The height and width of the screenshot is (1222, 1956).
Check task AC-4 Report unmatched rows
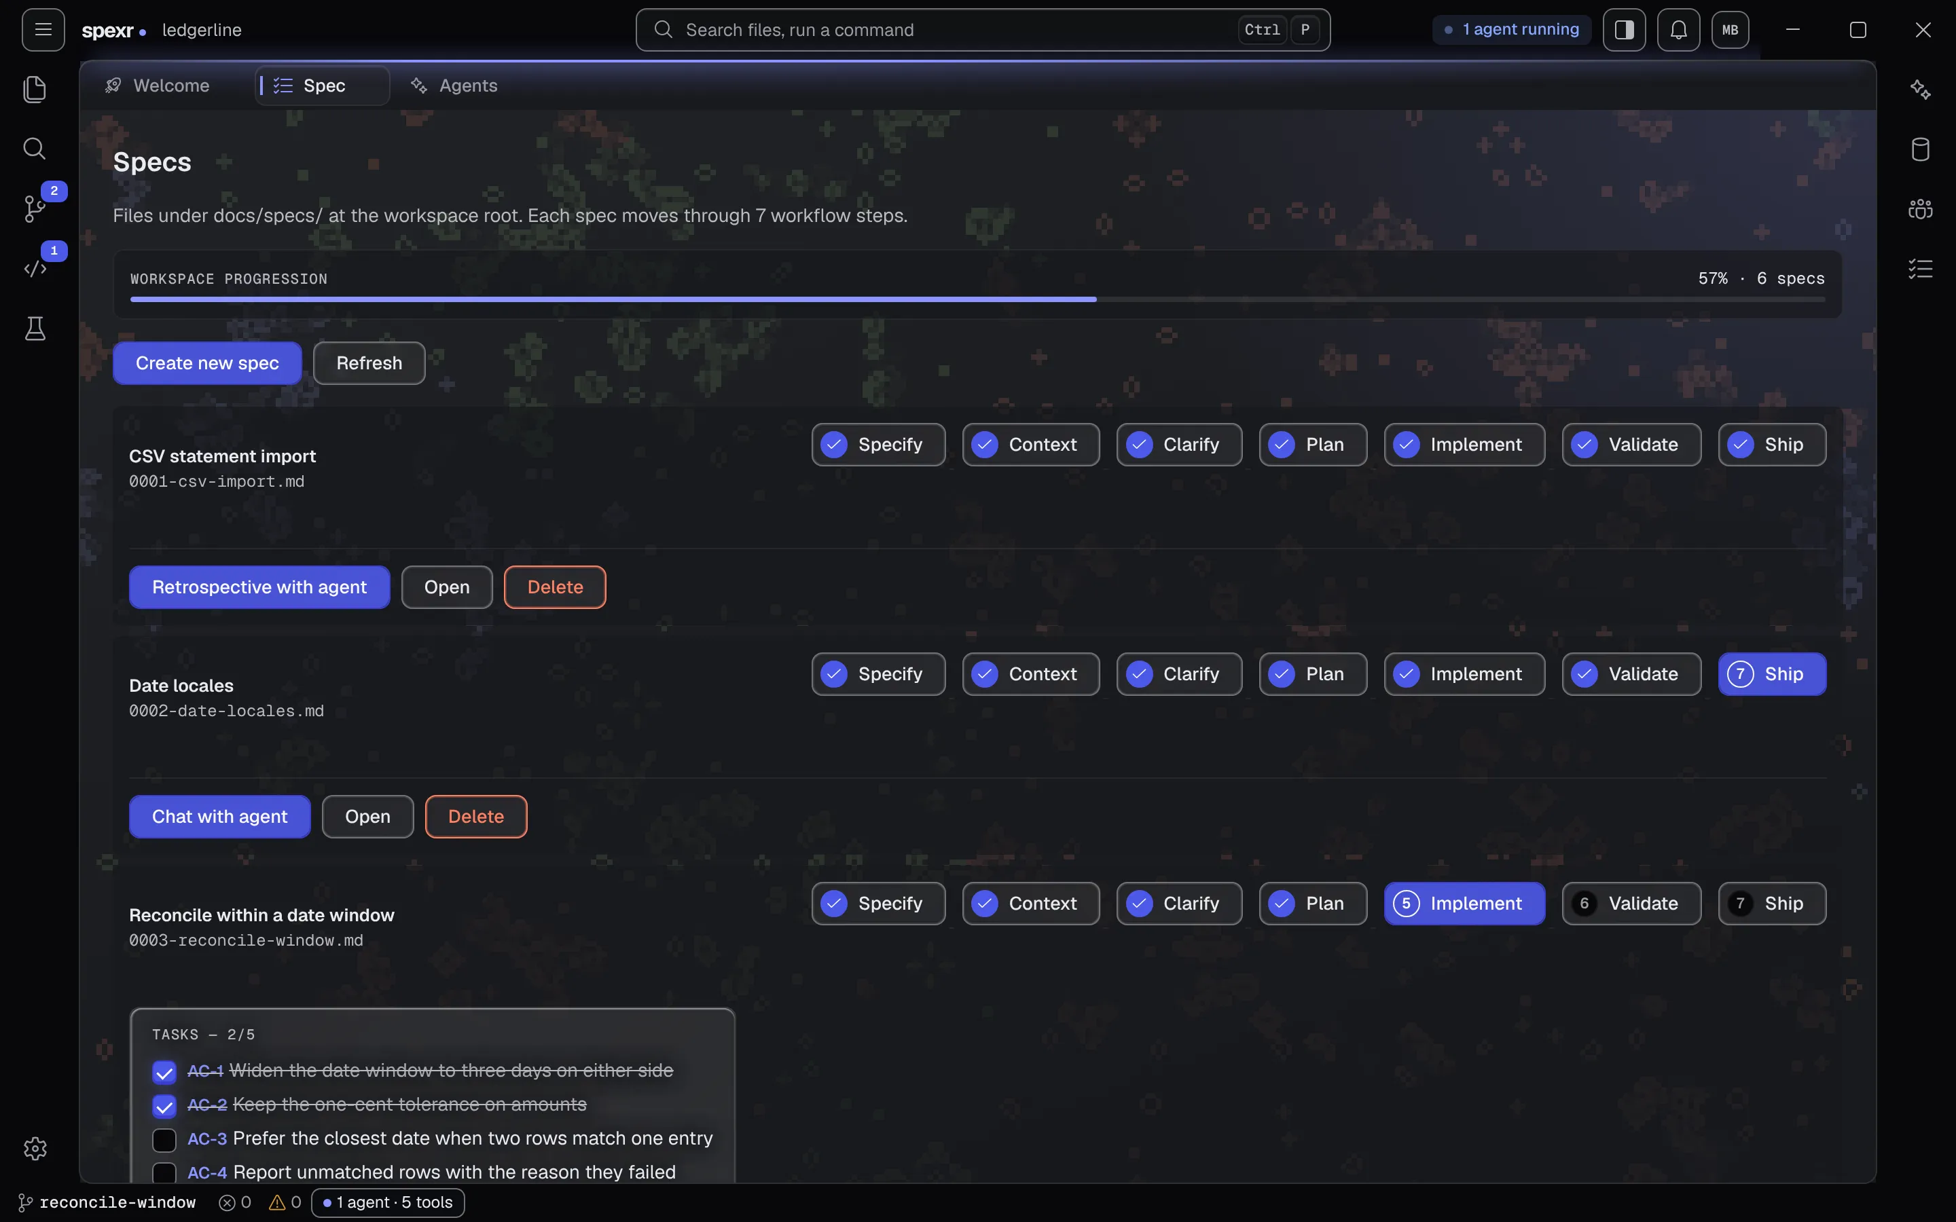point(164,1172)
